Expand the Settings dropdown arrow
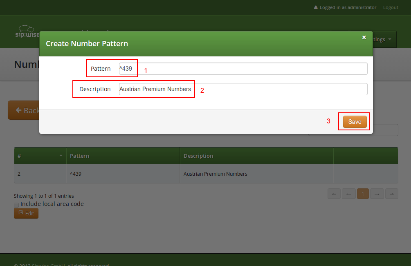This screenshot has height=266, width=411. tap(390, 40)
